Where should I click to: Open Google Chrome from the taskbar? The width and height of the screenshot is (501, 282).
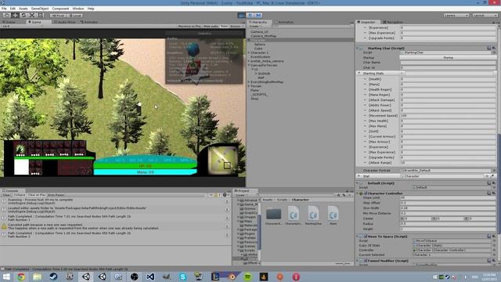[x=21, y=277]
